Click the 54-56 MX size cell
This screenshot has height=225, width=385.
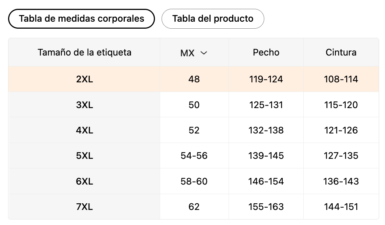tap(194, 156)
